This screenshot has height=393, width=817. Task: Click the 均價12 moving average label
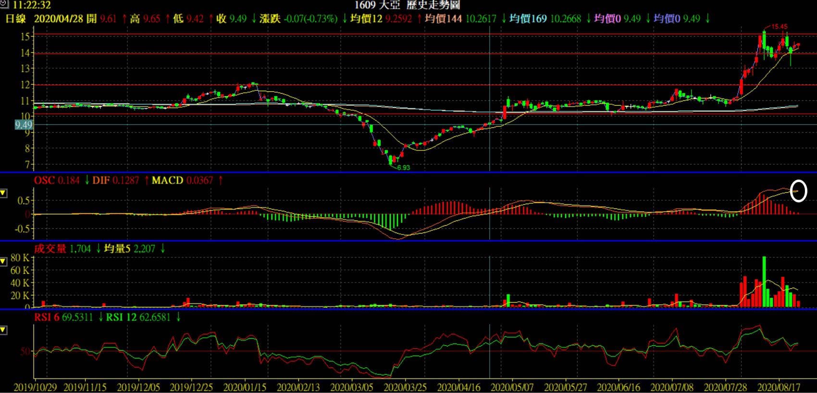[366, 19]
